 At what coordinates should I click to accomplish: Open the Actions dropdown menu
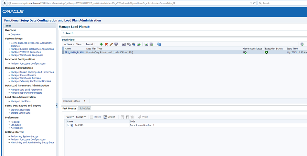point(69,44)
